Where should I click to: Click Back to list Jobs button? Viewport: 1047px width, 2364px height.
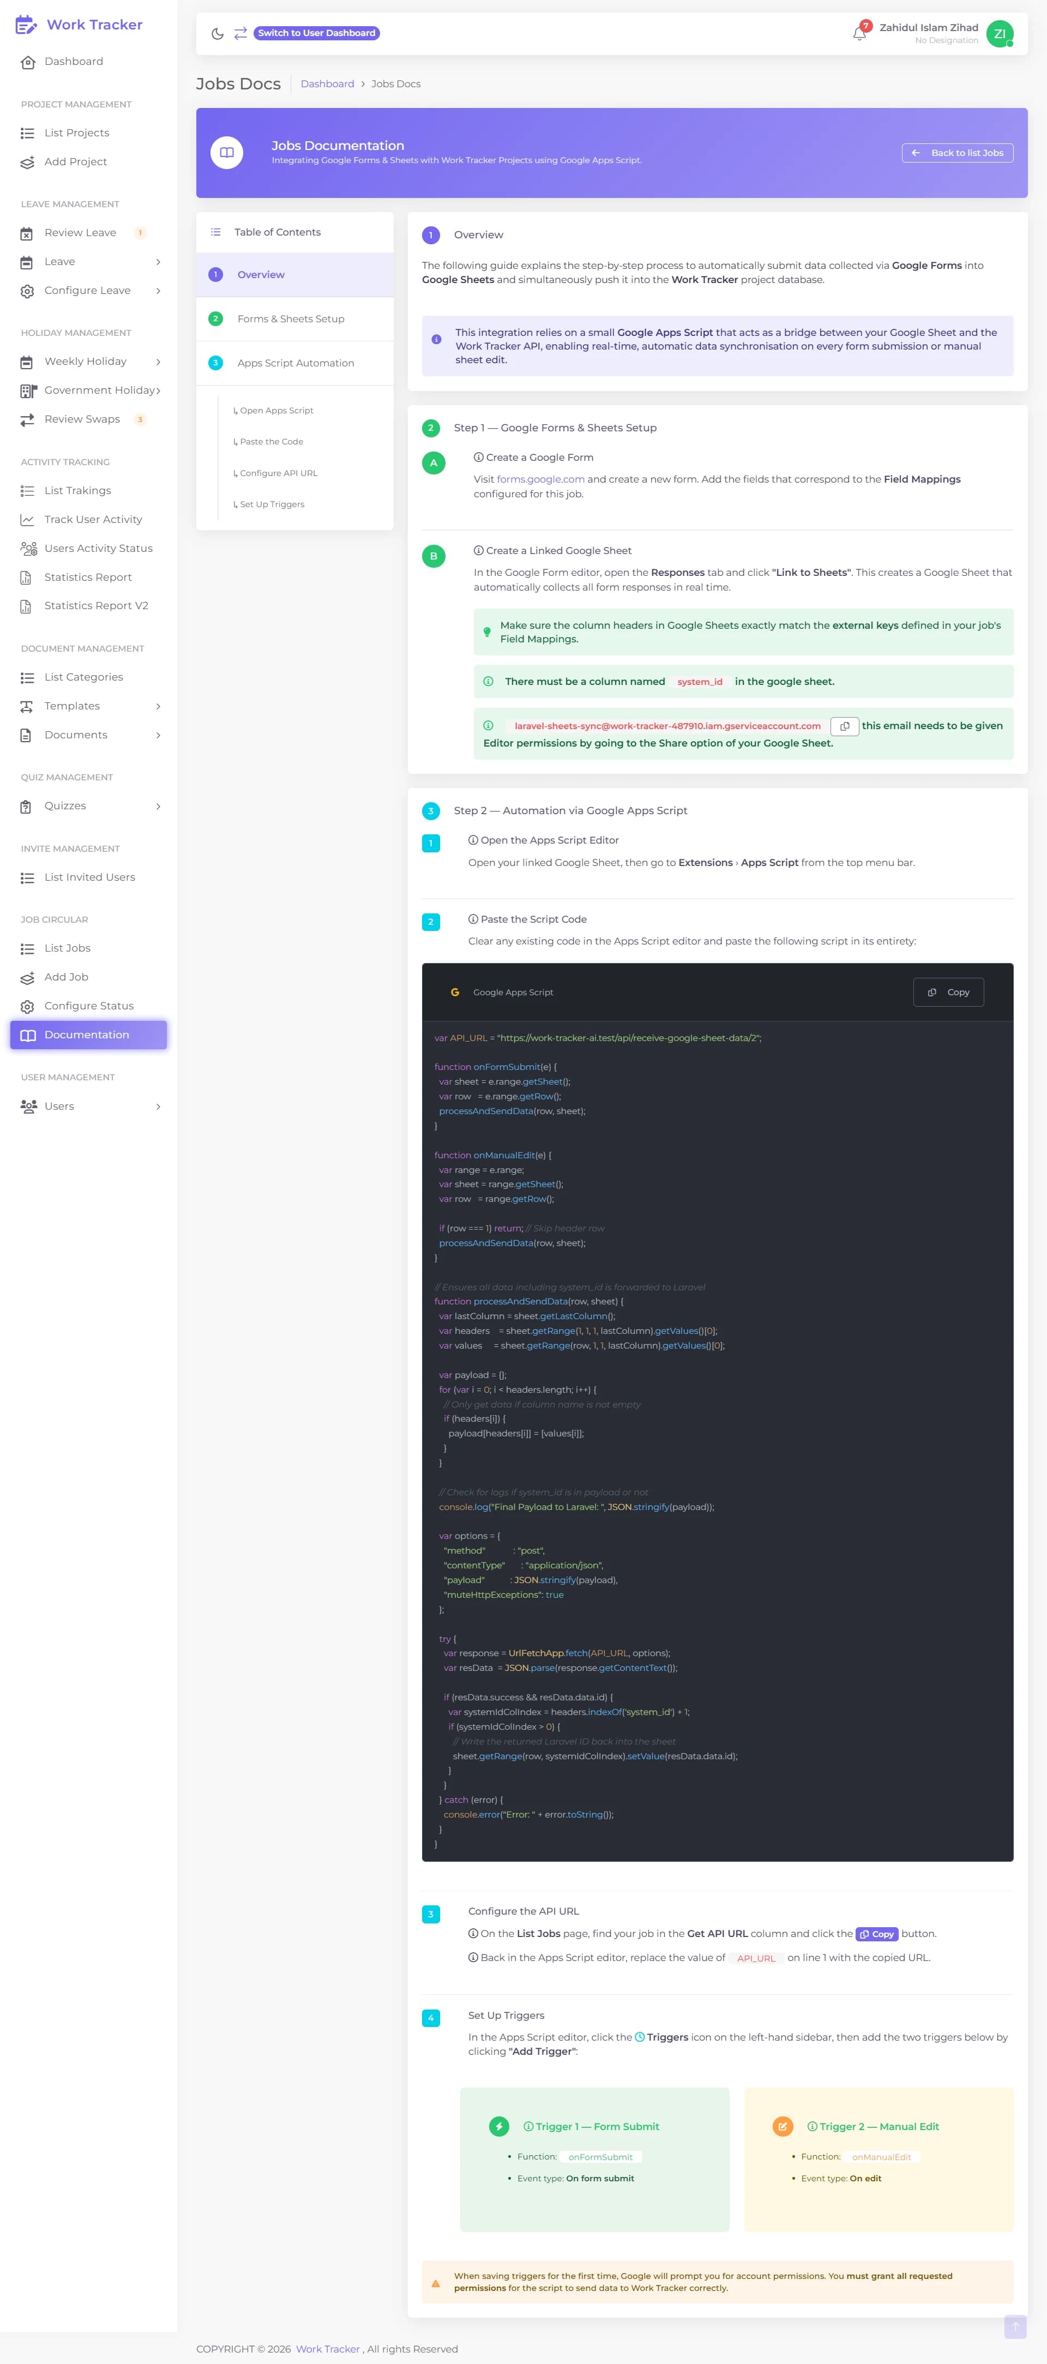(x=957, y=153)
